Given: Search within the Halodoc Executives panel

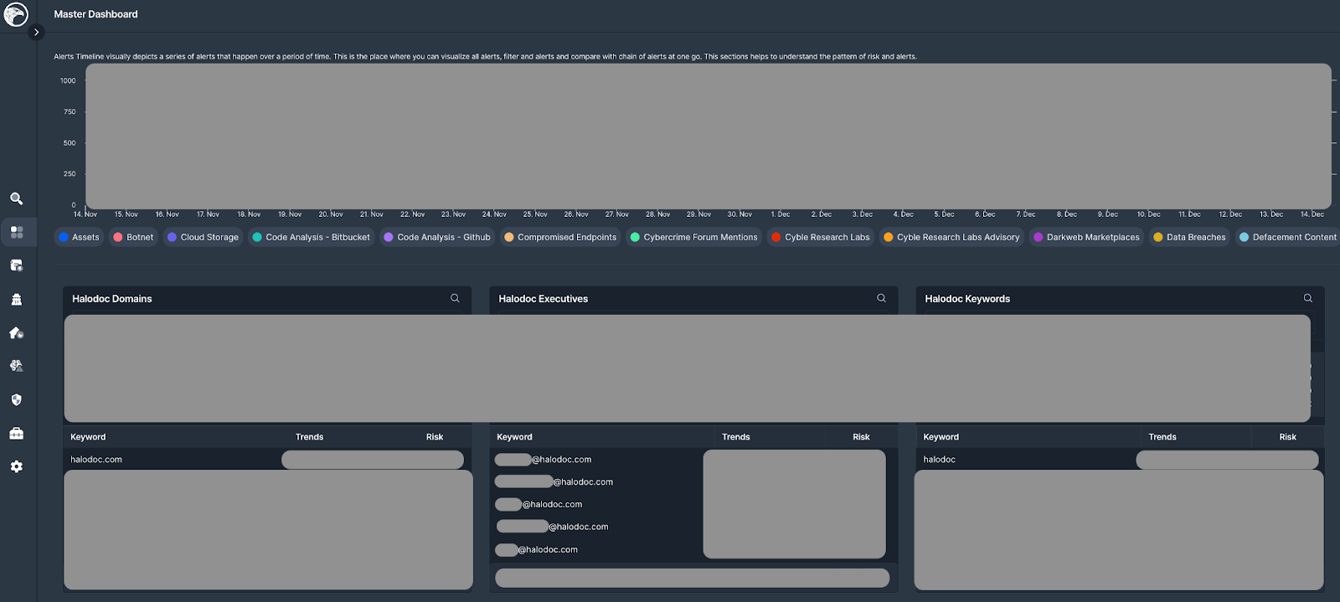Looking at the screenshot, I should pos(881,298).
